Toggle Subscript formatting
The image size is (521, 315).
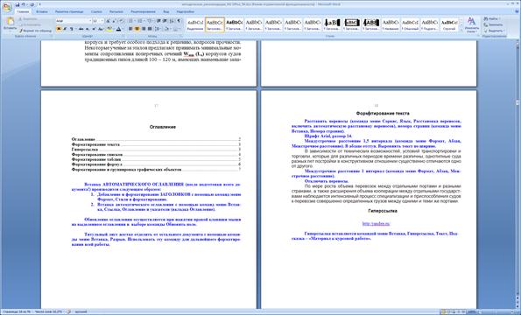(88, 29)
